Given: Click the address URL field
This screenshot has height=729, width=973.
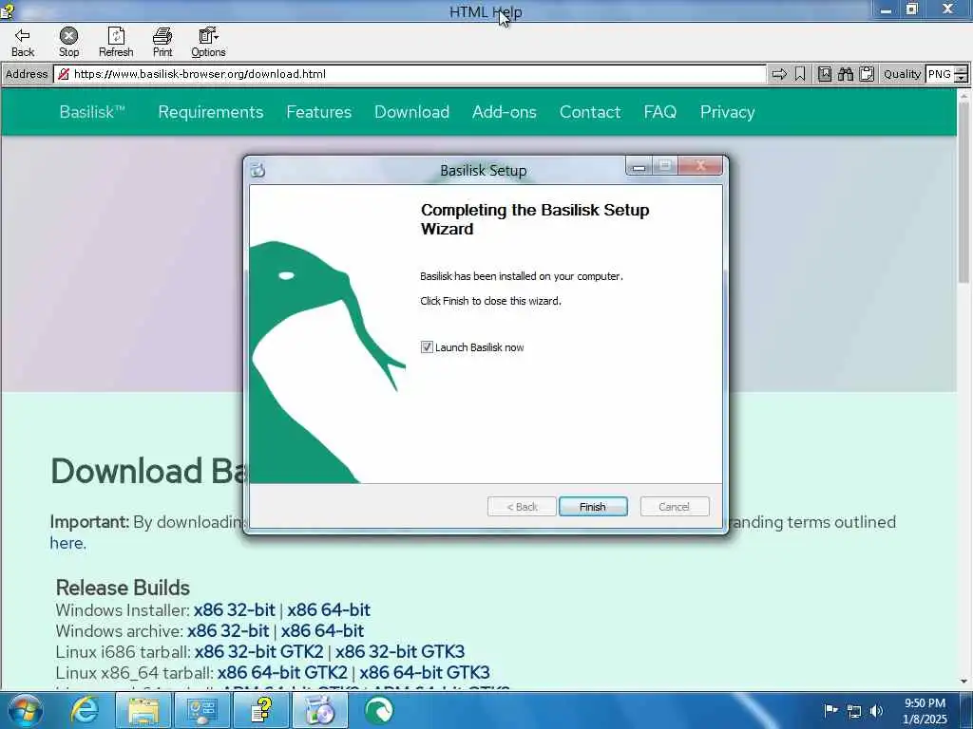Looking at the screenshot, I should (x=410, y=74).
